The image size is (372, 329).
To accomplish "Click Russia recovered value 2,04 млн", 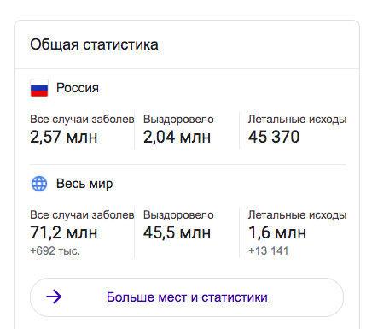I will coord(177,137).
